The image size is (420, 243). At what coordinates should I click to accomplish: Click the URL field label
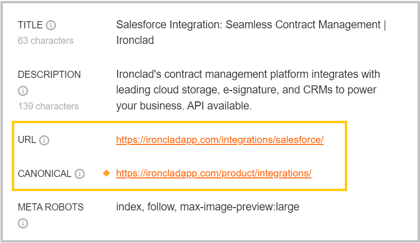click(27, 140)
